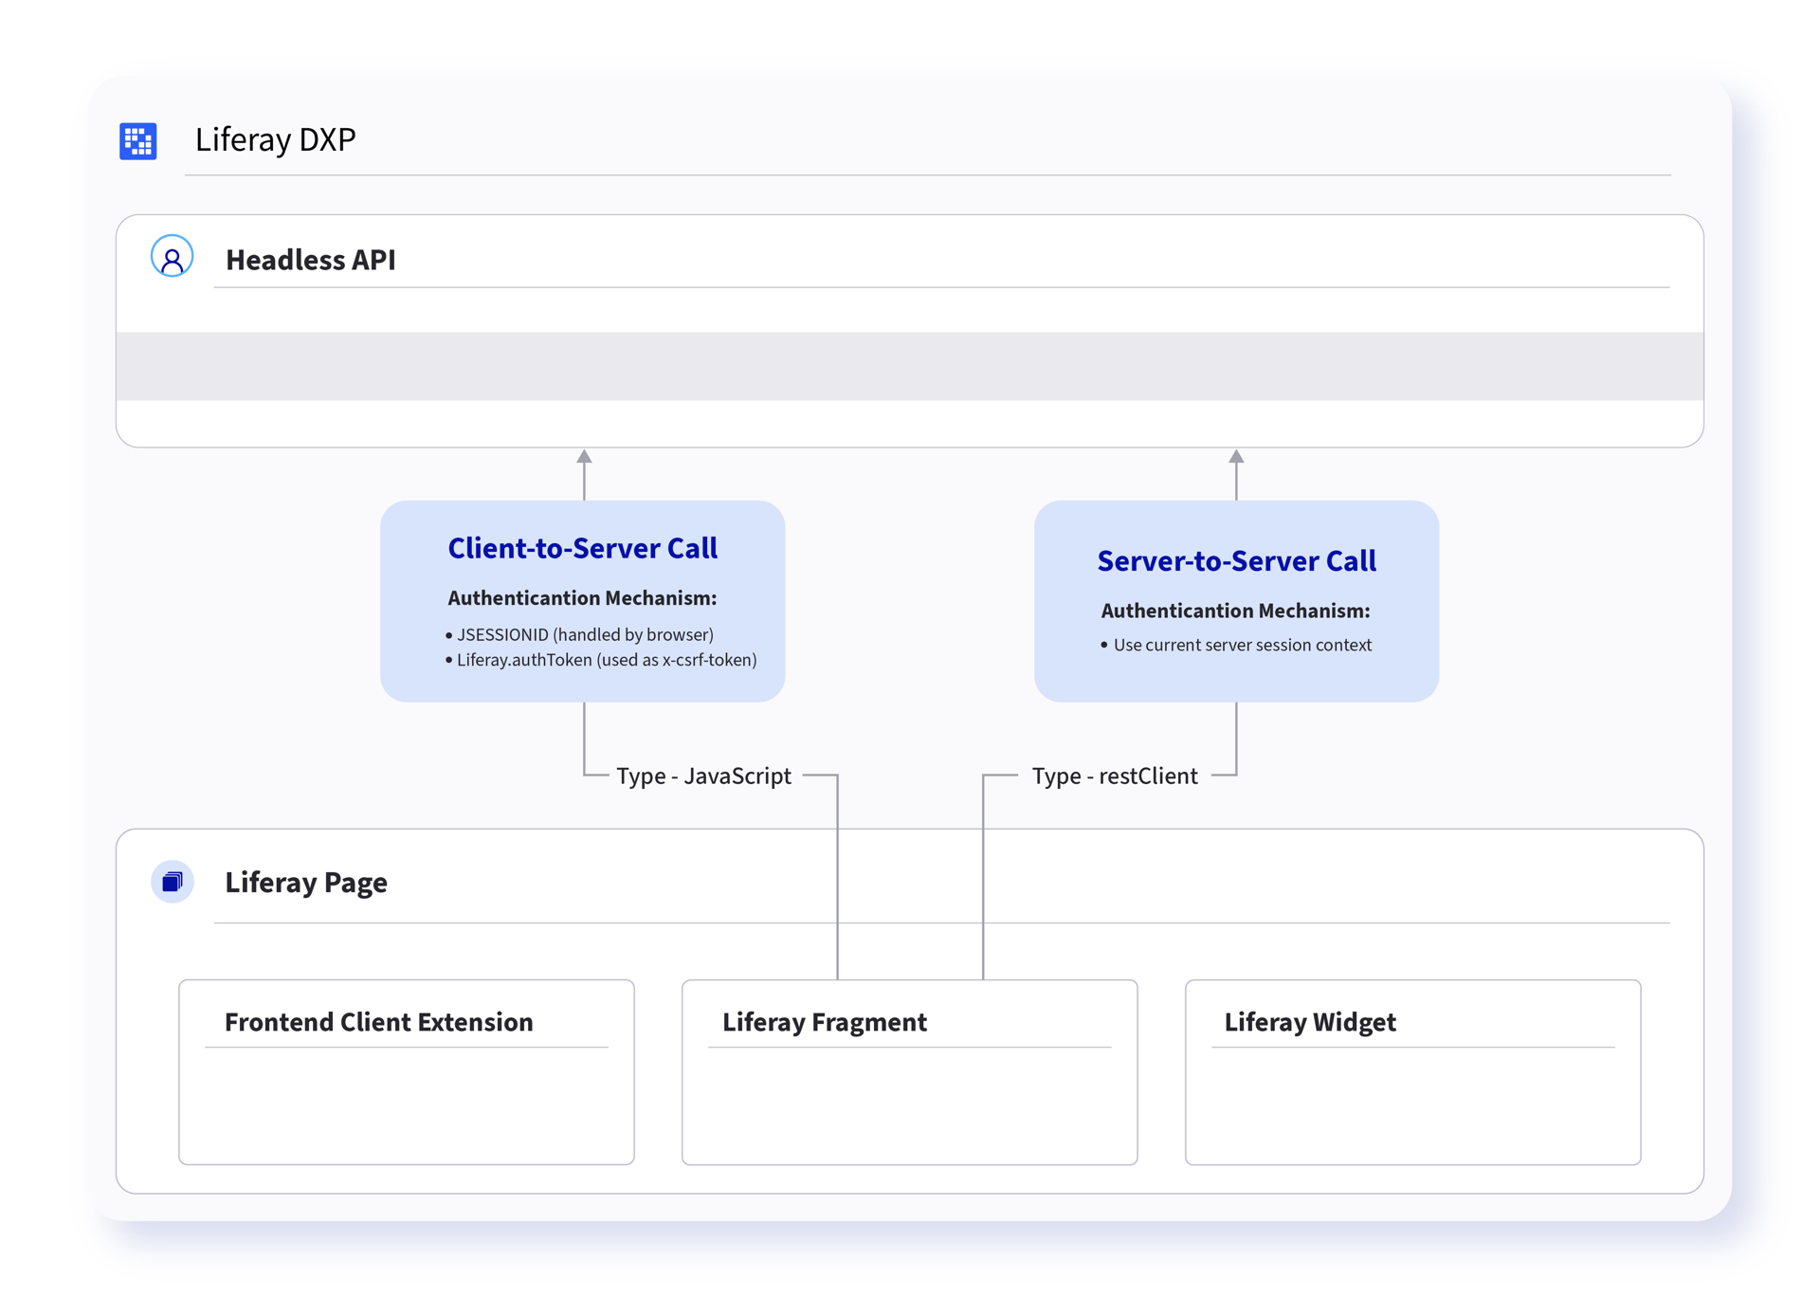Click Authenticantion Mechanism in the Server-to-Server box
Screen dimensions: 1820x1297
point(1235,612)
